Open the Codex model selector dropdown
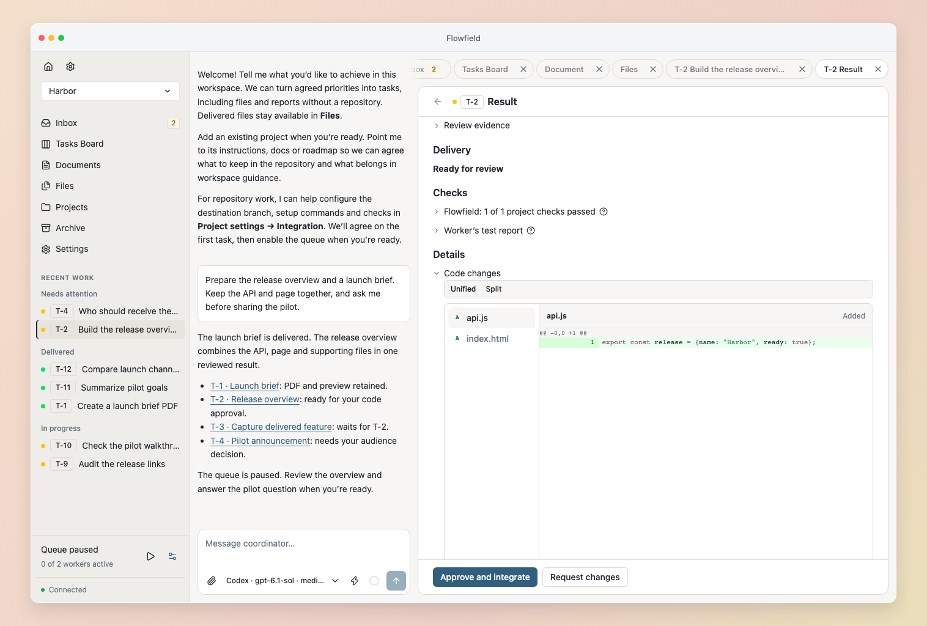The width and height of the screenshot is (927, 626). [283, 581]
